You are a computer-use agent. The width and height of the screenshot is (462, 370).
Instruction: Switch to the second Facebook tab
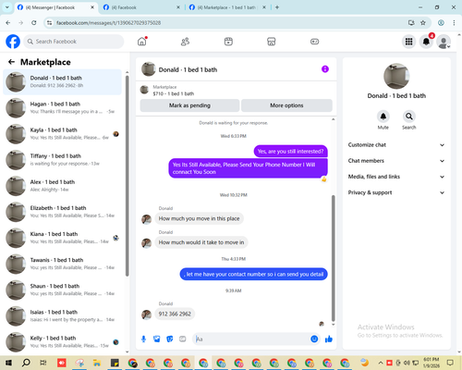141,7
